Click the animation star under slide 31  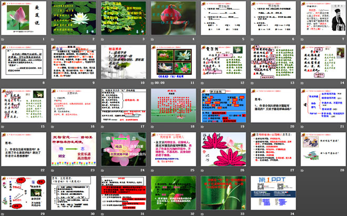pyautogui.click(x=103, y=214)
